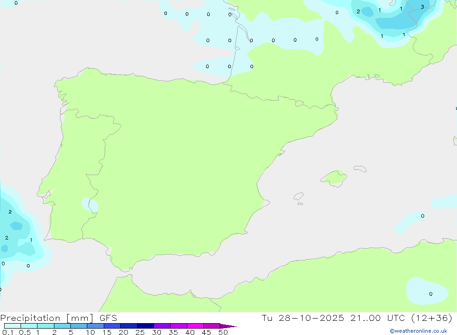The image size is (457, 335).
Task: Select the 35–40 mm purple legend swatch
Action: point(179,326)
